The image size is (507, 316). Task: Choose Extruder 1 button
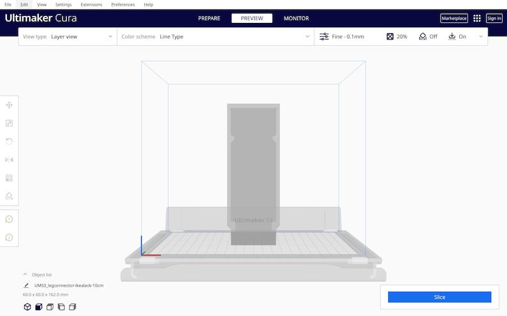[9, 219]
